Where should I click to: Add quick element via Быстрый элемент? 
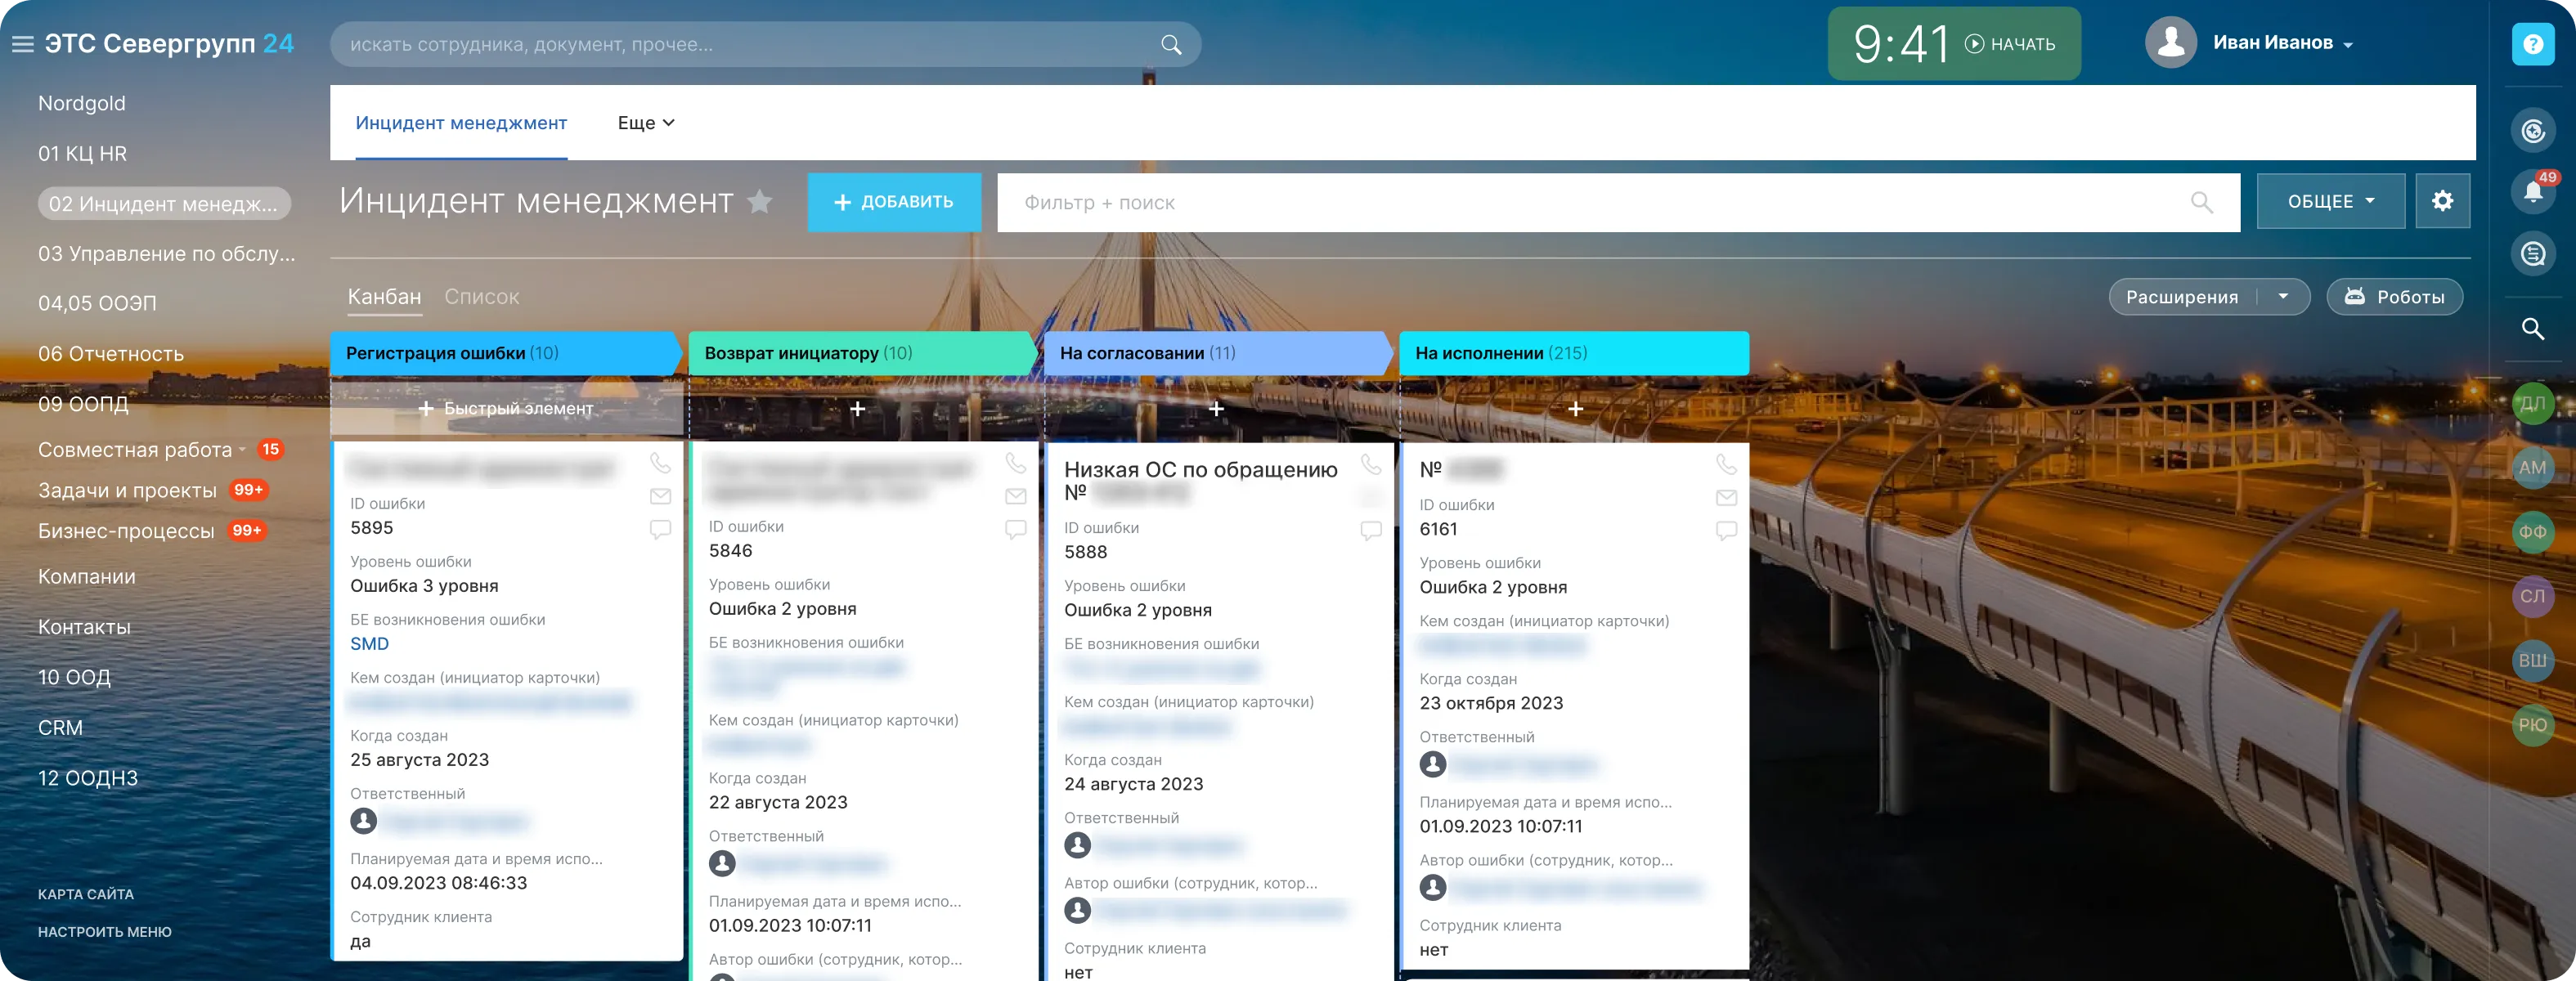(x=506, y=409)
